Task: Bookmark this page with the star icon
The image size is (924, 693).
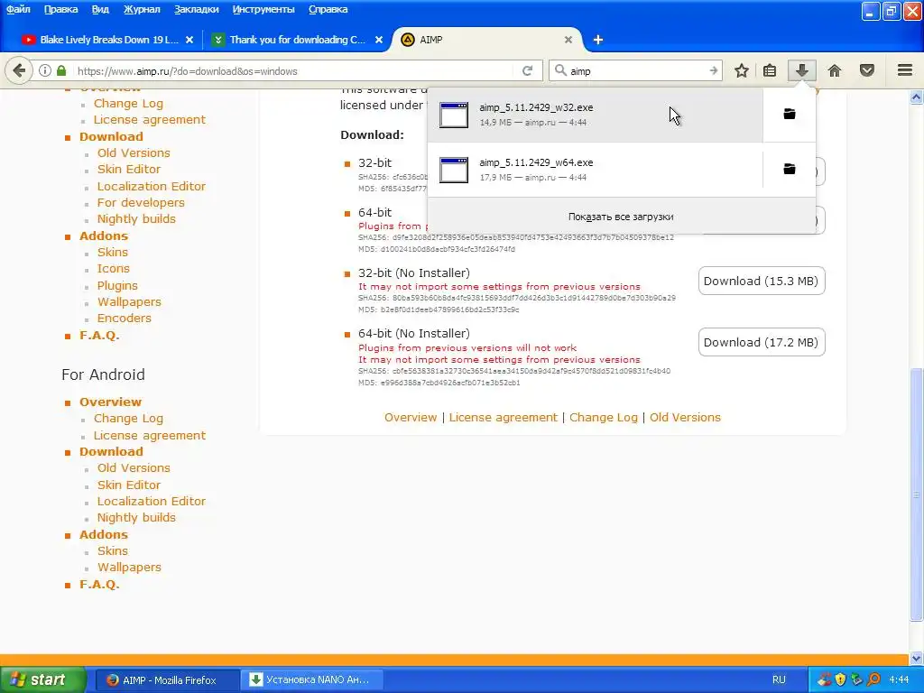Action: 742,70
